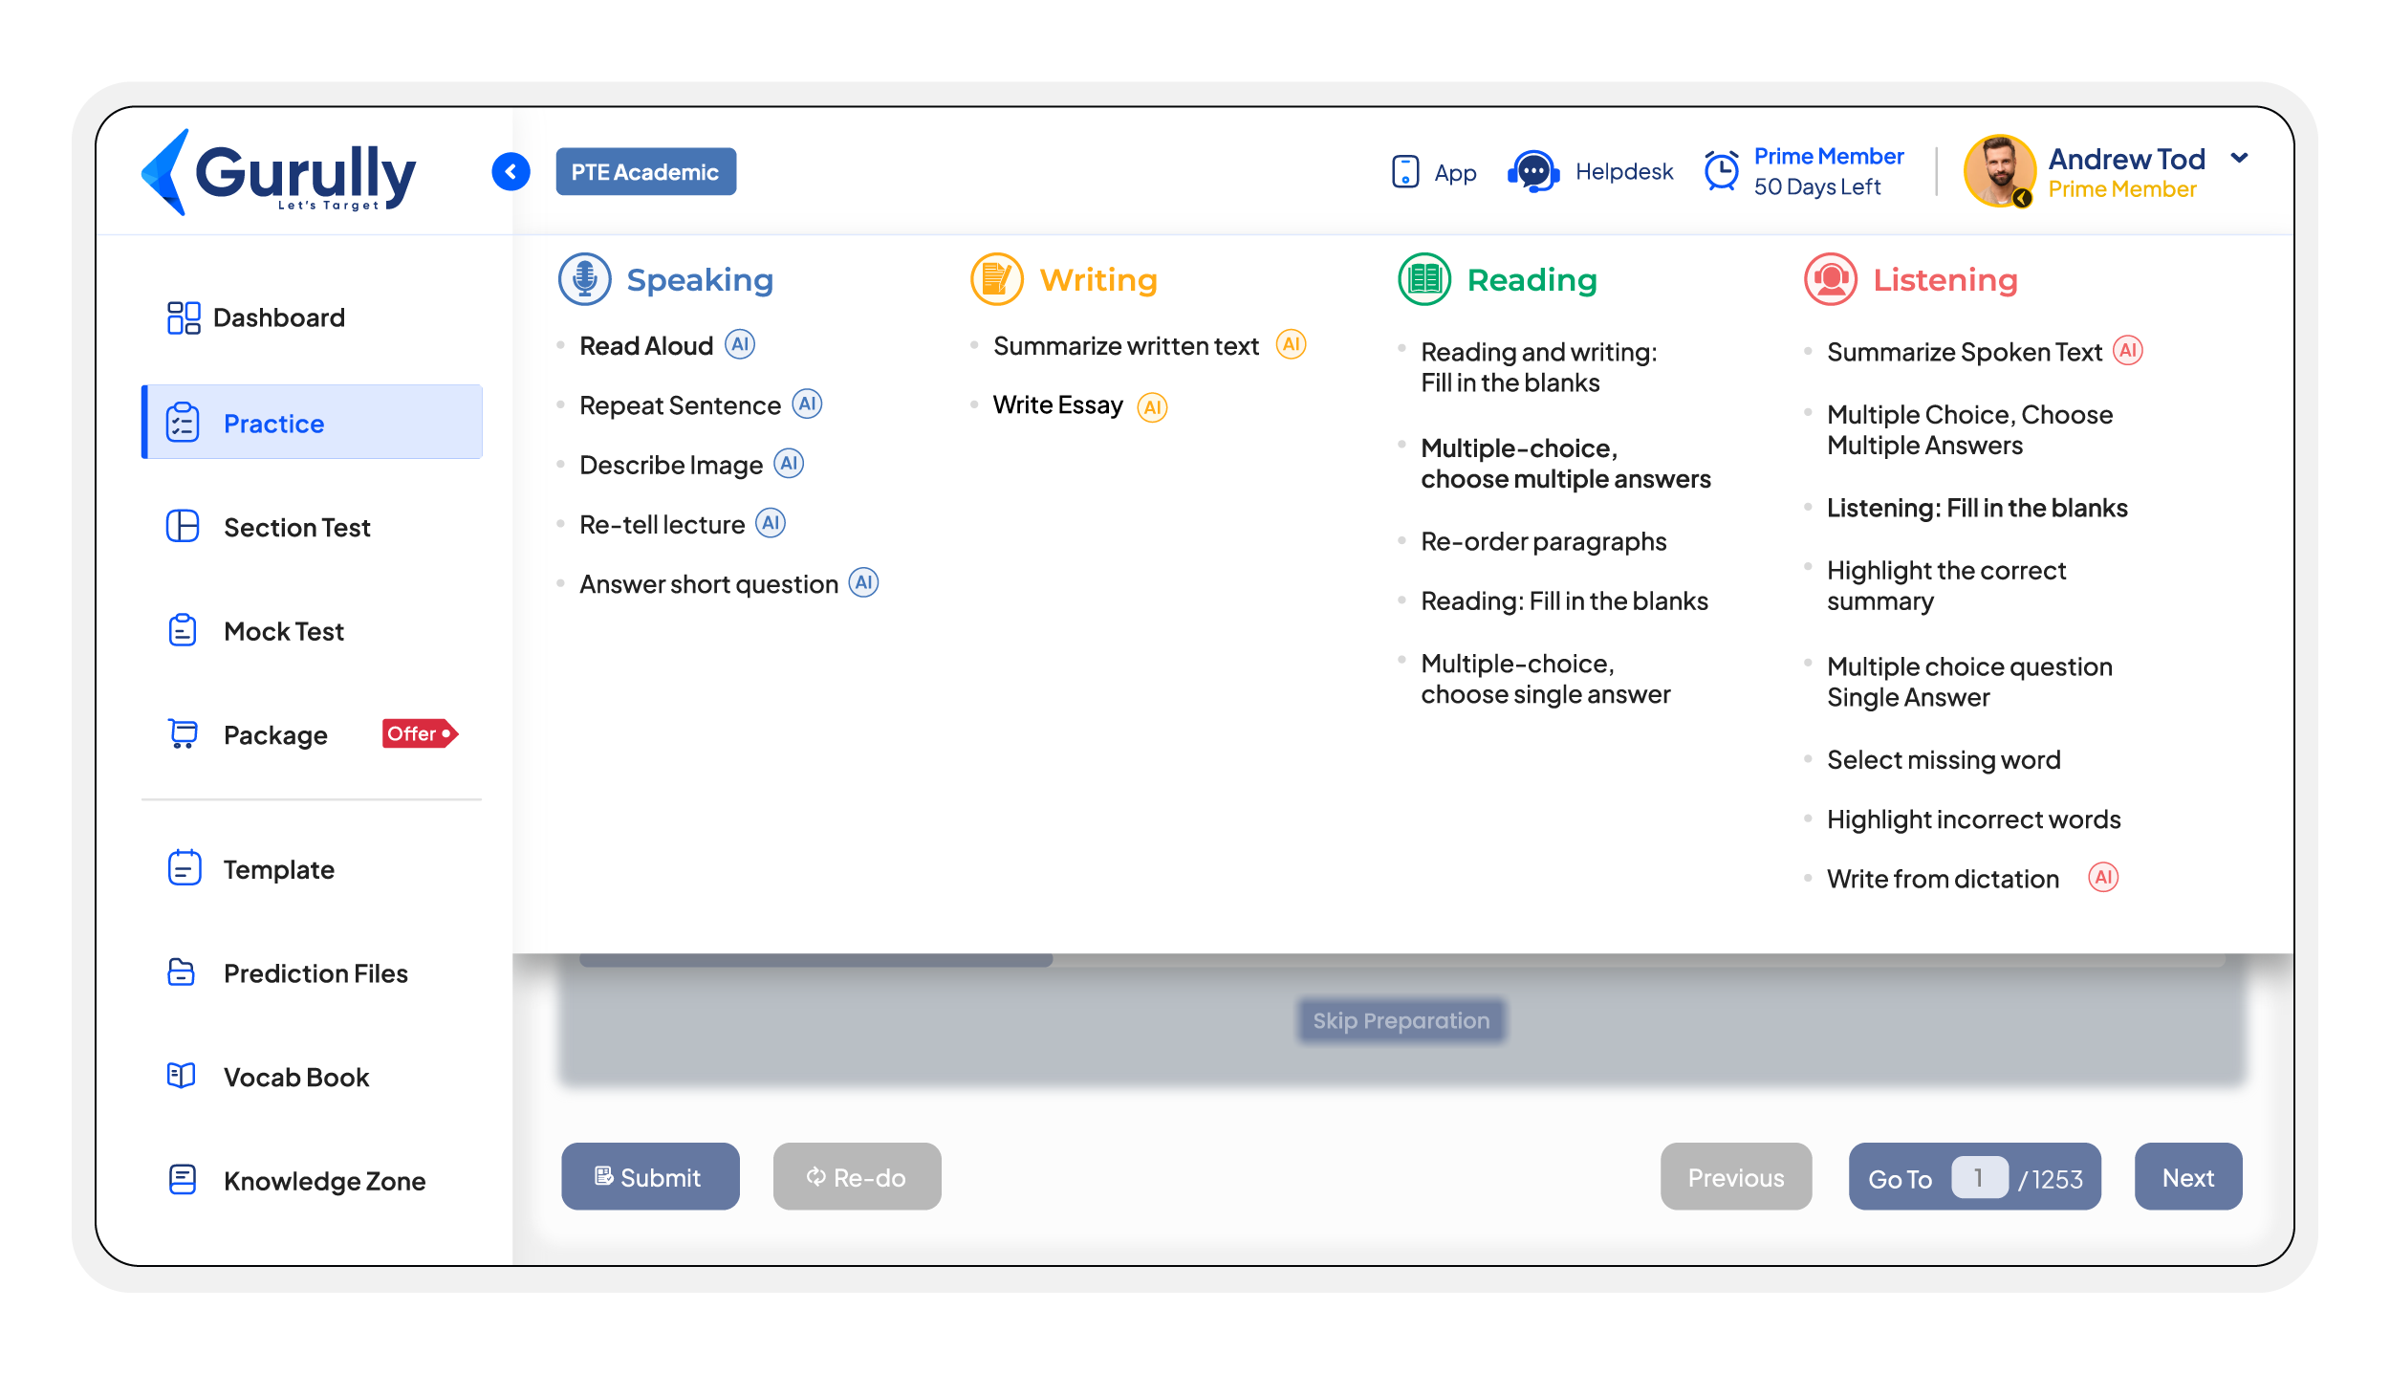Viewport: 2390px width, 1375px height.
Task: Click the Submit button
Action: tap(652, 1176)
